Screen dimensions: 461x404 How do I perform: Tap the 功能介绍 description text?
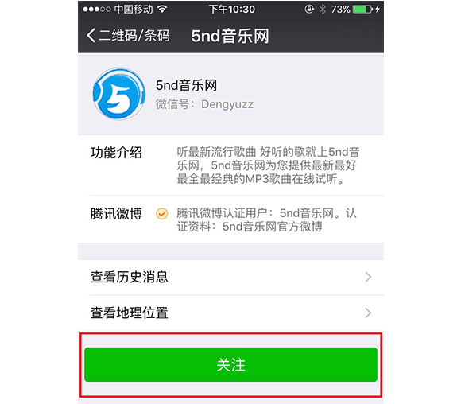point(268,165)
